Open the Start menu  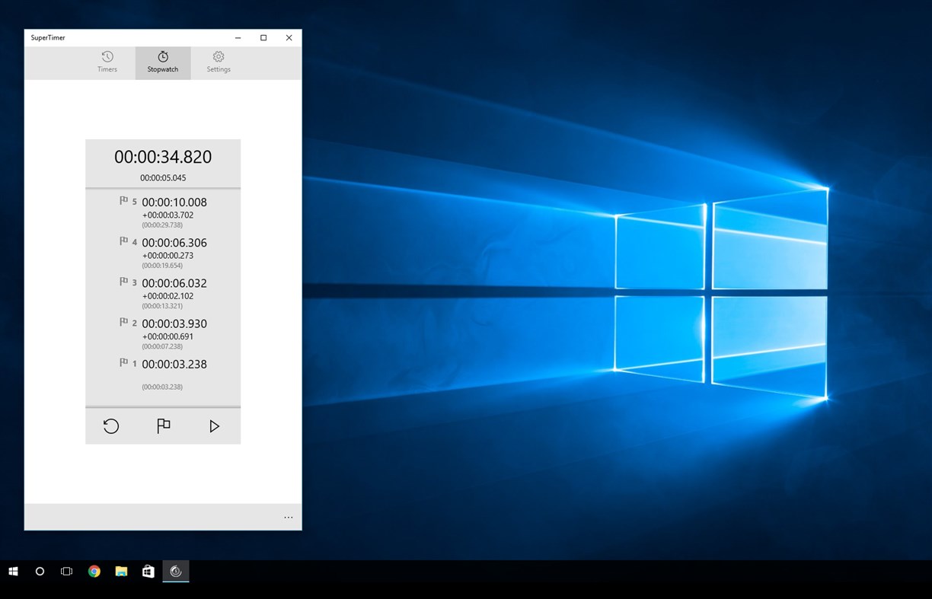click(14, 572)
